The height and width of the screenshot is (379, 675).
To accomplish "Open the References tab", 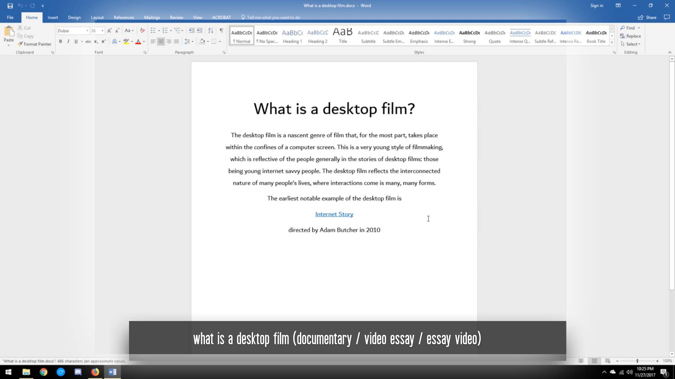I will click(x=124, y=18).
